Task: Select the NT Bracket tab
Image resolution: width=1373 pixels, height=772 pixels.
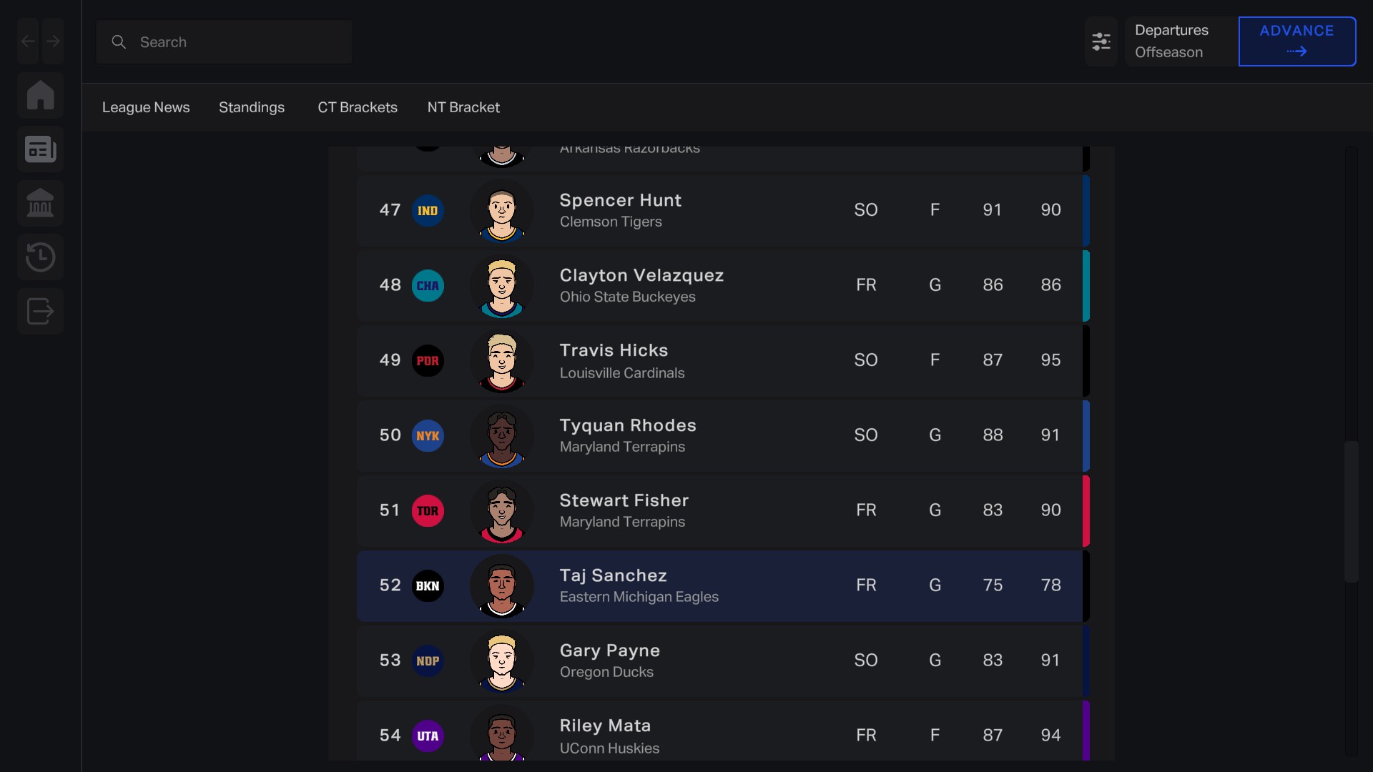Action: 463,107
